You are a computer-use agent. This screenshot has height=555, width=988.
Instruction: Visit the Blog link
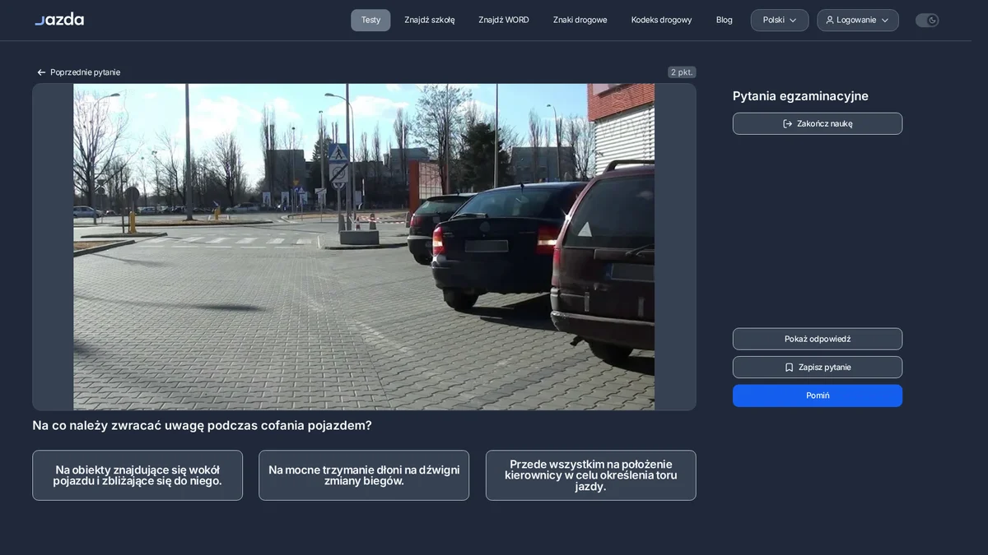pos(725,20)
